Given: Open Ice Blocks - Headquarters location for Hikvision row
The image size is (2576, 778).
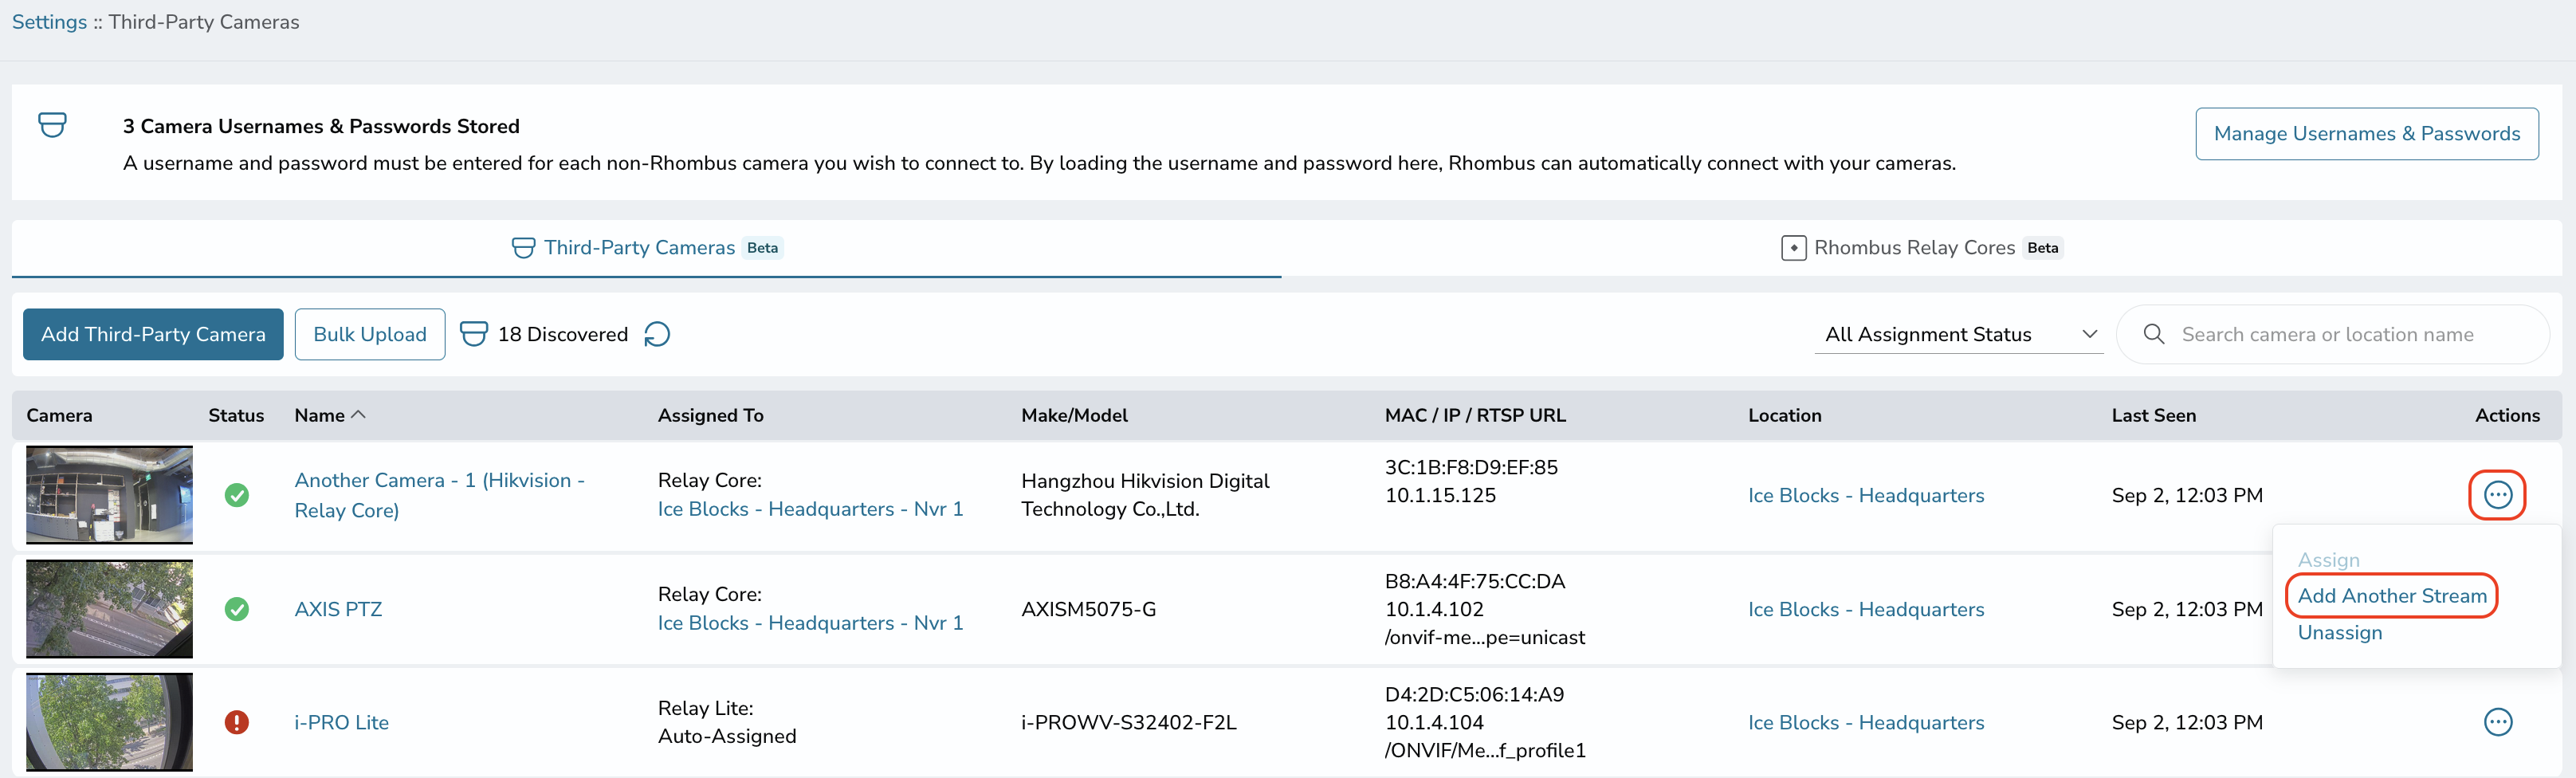Looking at the screenshot, I should point(1865,495).
